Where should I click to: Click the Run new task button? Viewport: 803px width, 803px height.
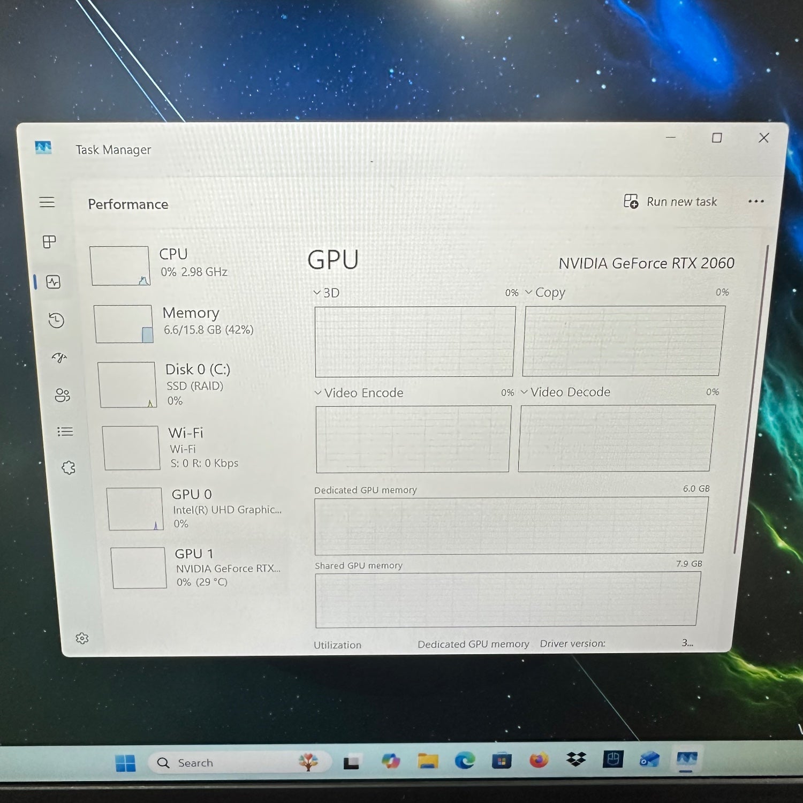point(670,202)
